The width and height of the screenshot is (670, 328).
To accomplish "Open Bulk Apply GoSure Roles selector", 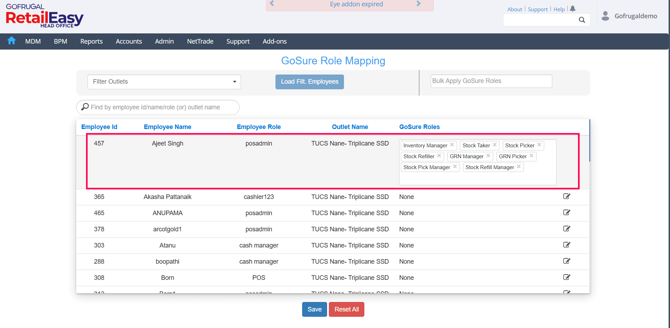I will tap(491, 81).
